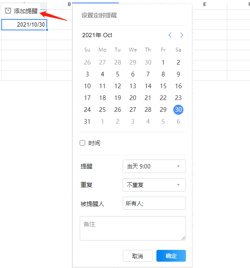Select cell containing 2021/10/30
The width and height of the screenshot is (250, 268).
click(24, 24)
